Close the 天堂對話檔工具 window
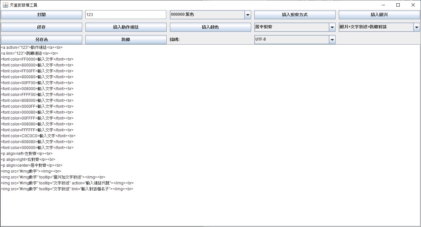Image resolution: width=421 pixels, height=227 pixels. (x=413, y=5)
